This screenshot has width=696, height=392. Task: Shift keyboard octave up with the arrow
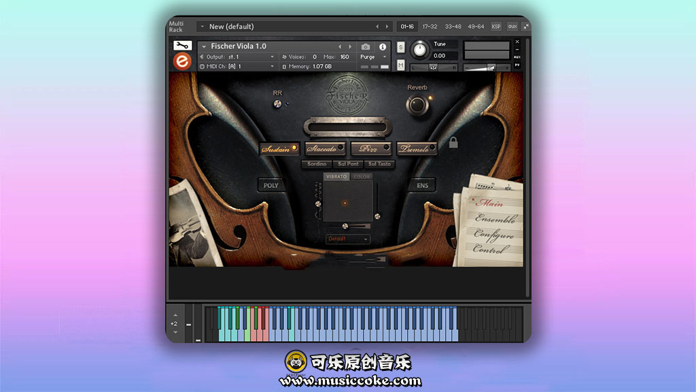[x=175, y=315]
